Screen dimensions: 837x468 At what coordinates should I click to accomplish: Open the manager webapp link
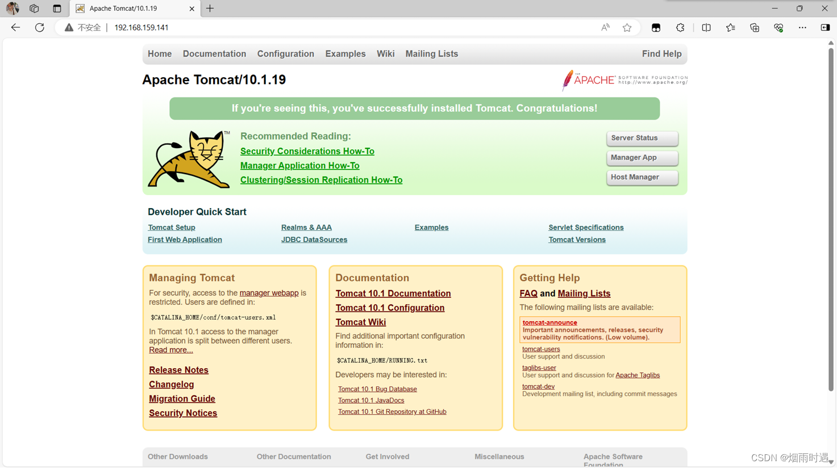[x=269, y=293]
